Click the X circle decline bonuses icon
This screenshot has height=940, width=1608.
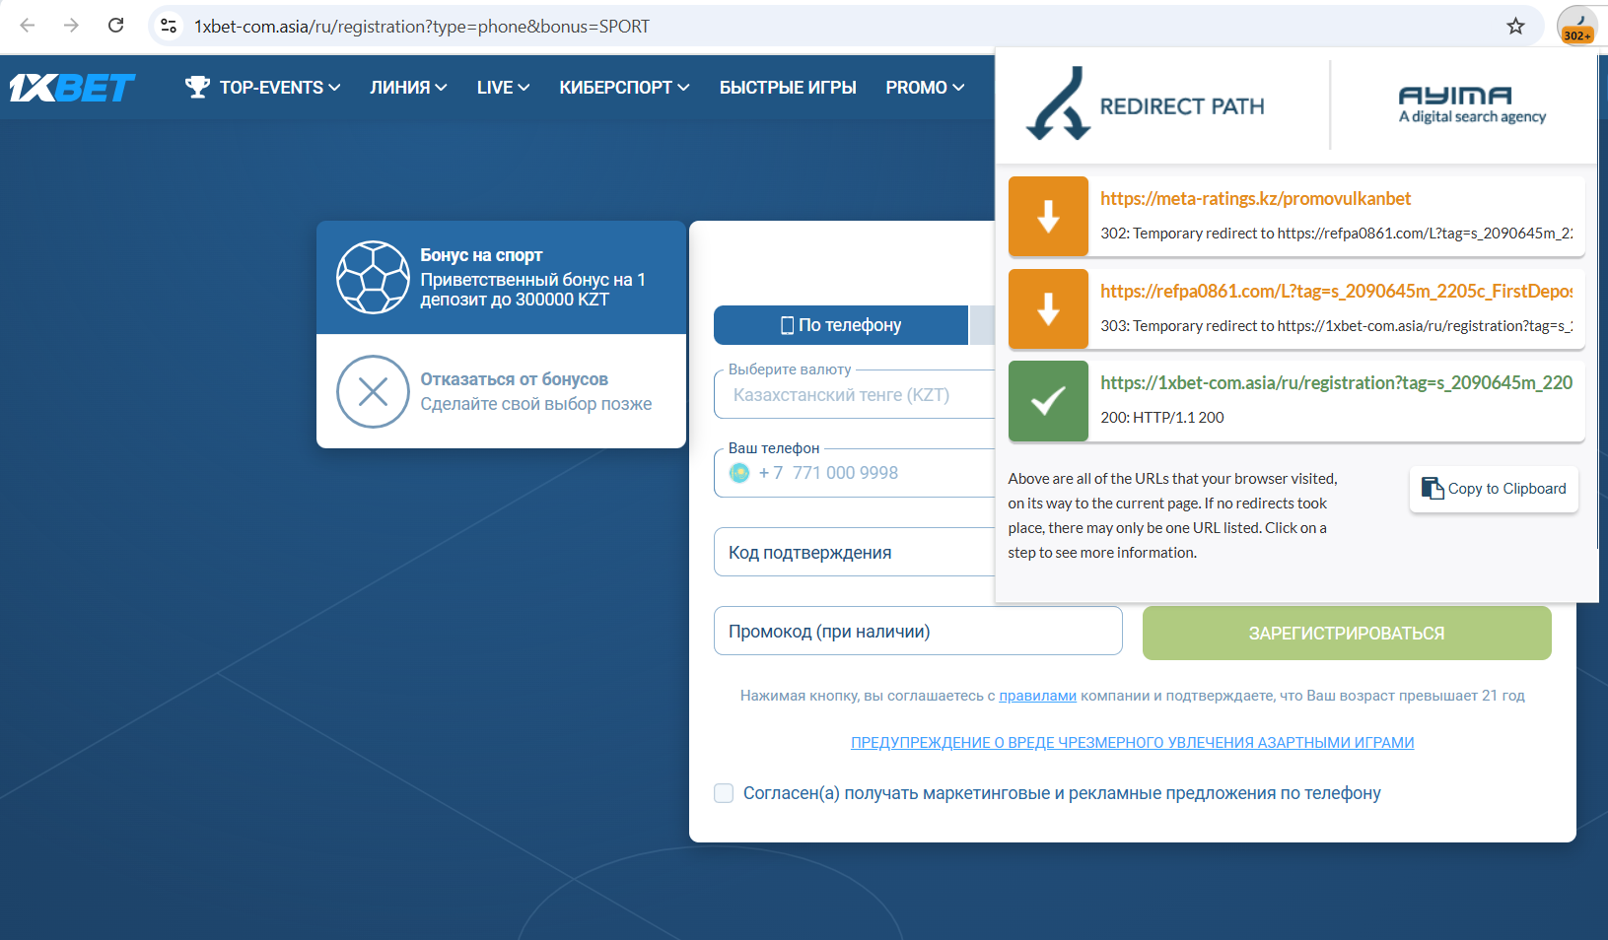tap(373, 392)
